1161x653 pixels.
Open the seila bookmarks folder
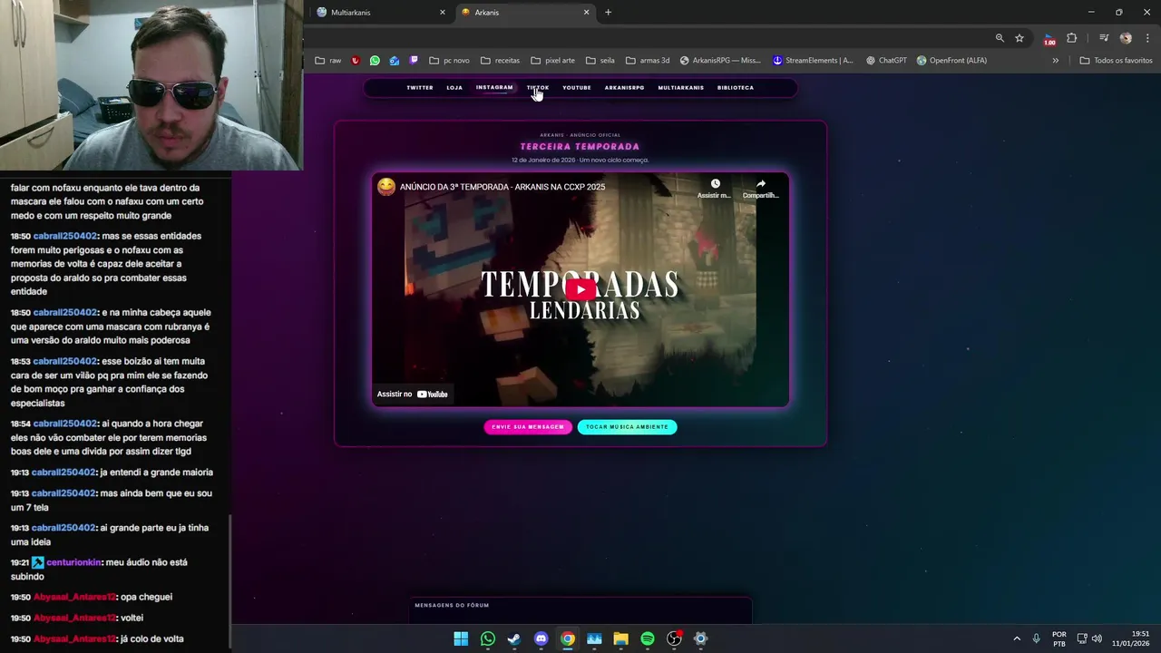[600, 61]
